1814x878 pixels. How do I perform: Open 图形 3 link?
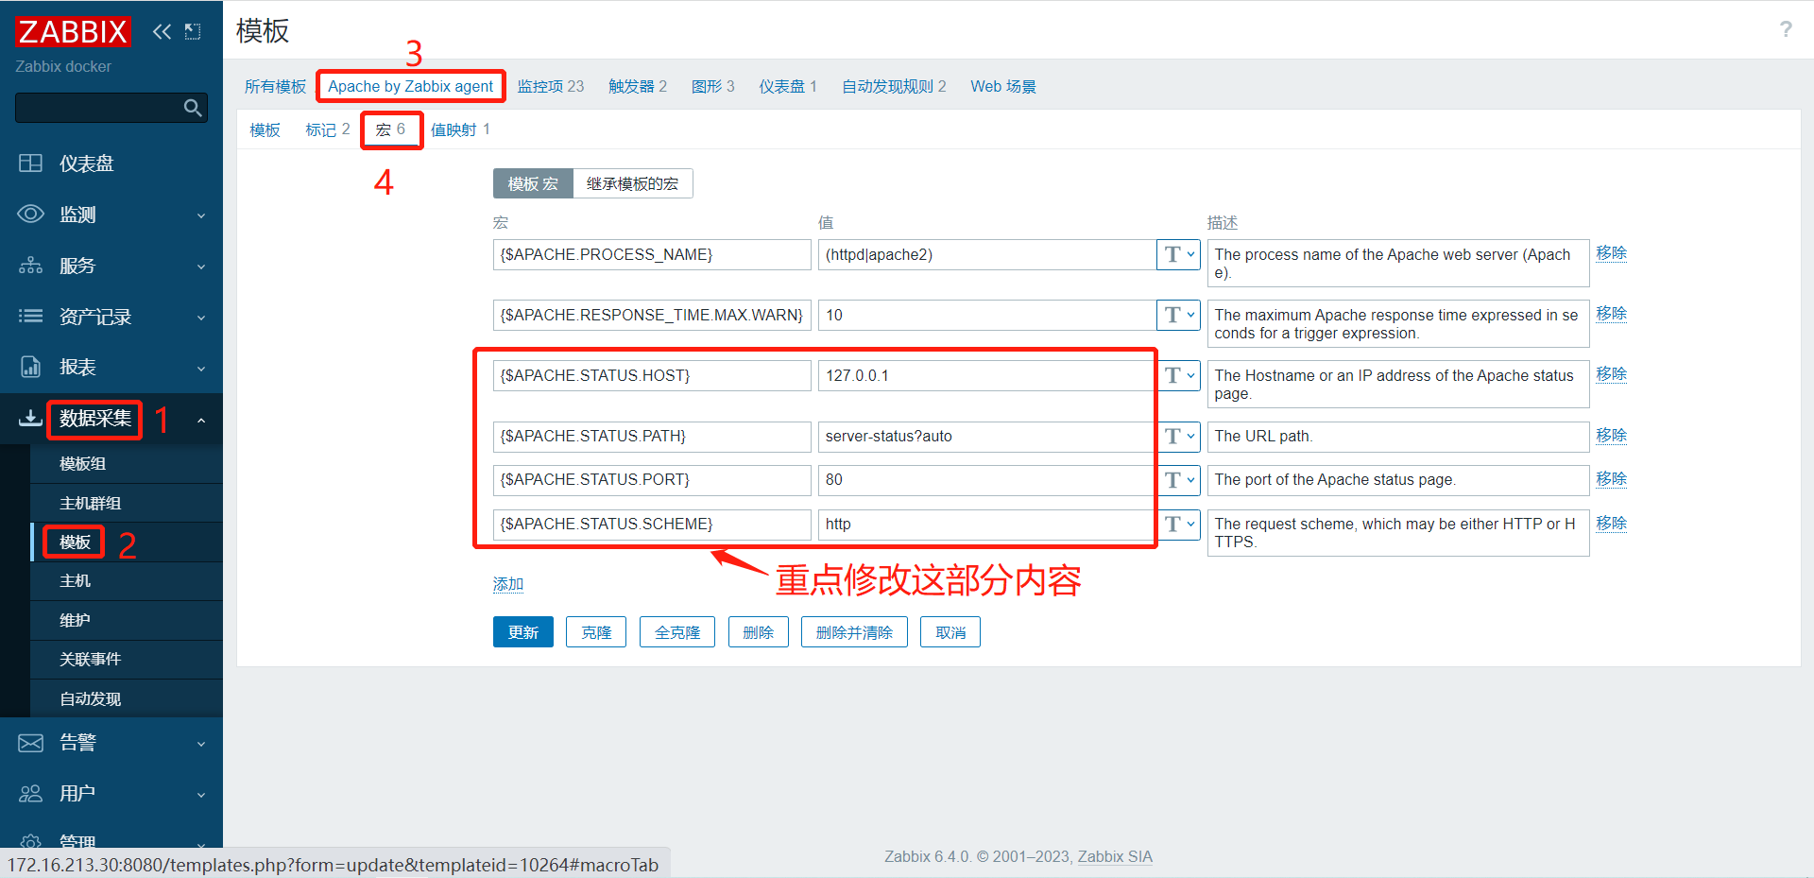click(712, 86)
